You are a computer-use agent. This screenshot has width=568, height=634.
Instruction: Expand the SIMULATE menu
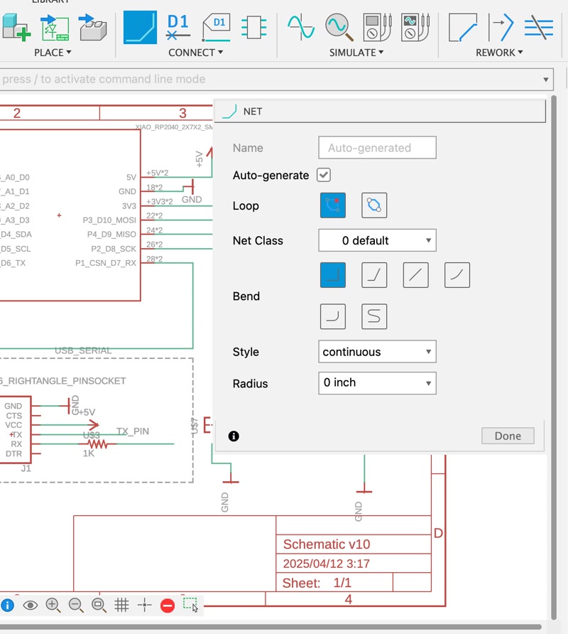[x=356, y=53]
